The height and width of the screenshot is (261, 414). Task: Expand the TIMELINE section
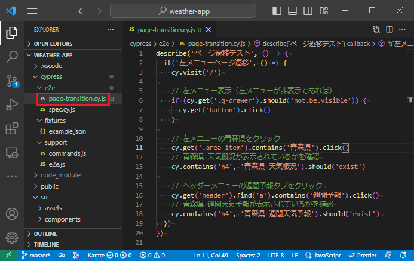[73, 245]
